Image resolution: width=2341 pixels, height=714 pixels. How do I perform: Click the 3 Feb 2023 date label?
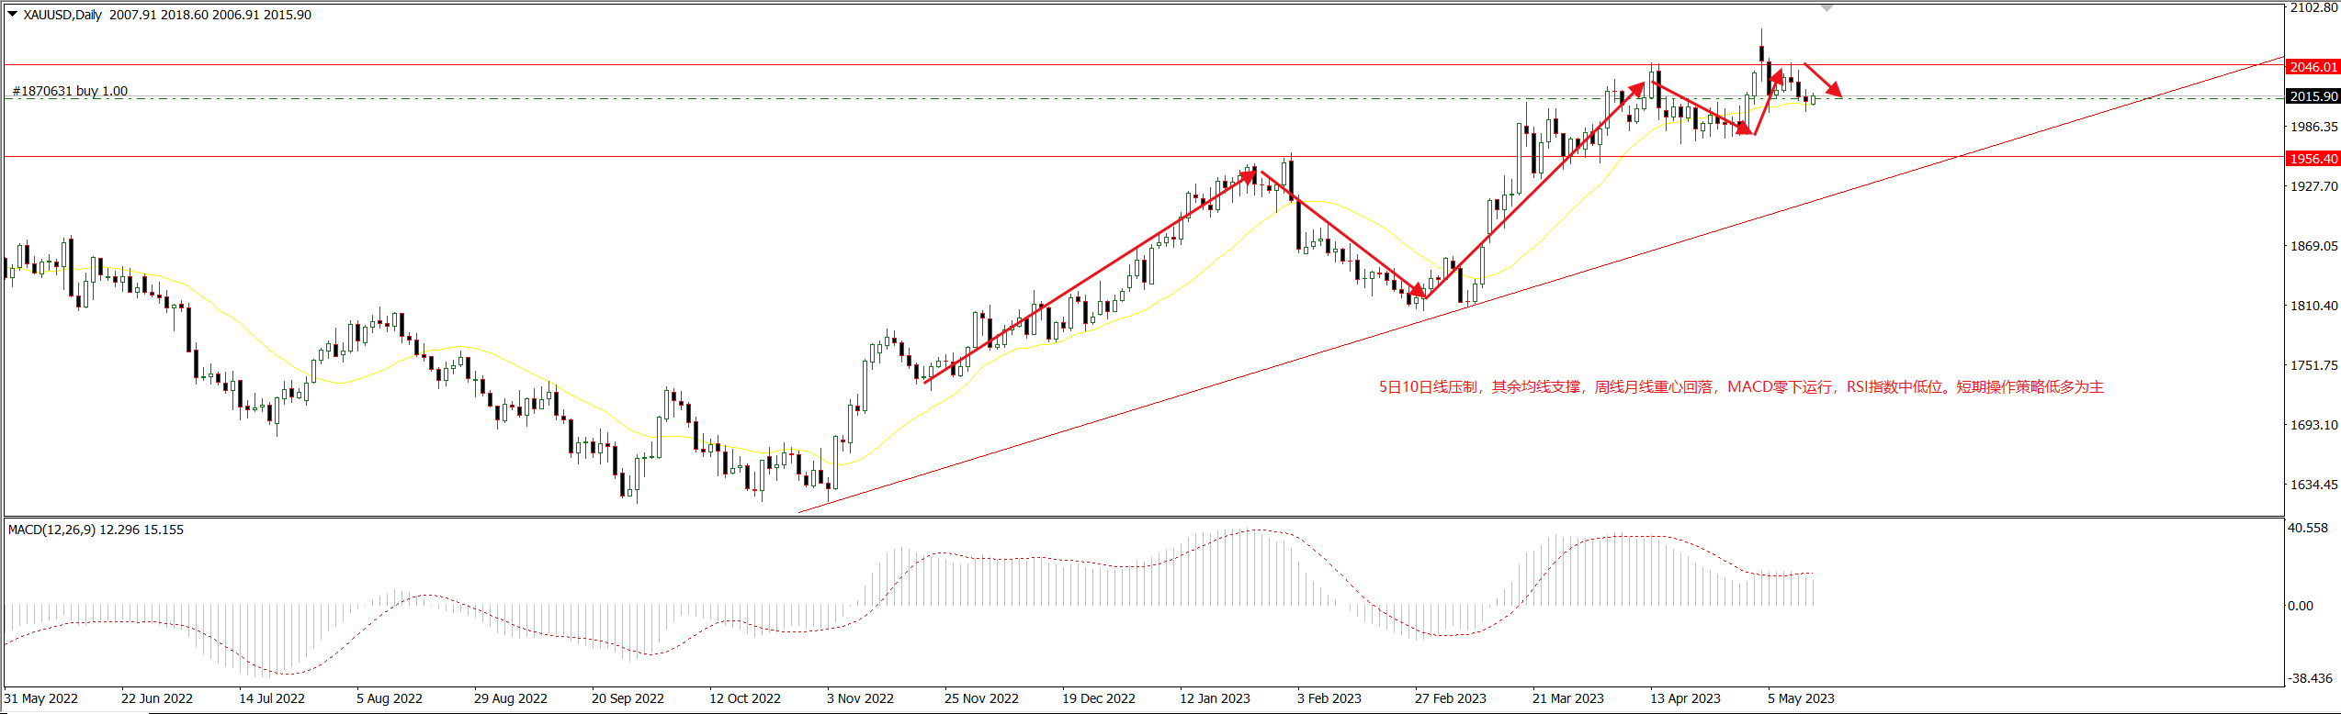1329,698
